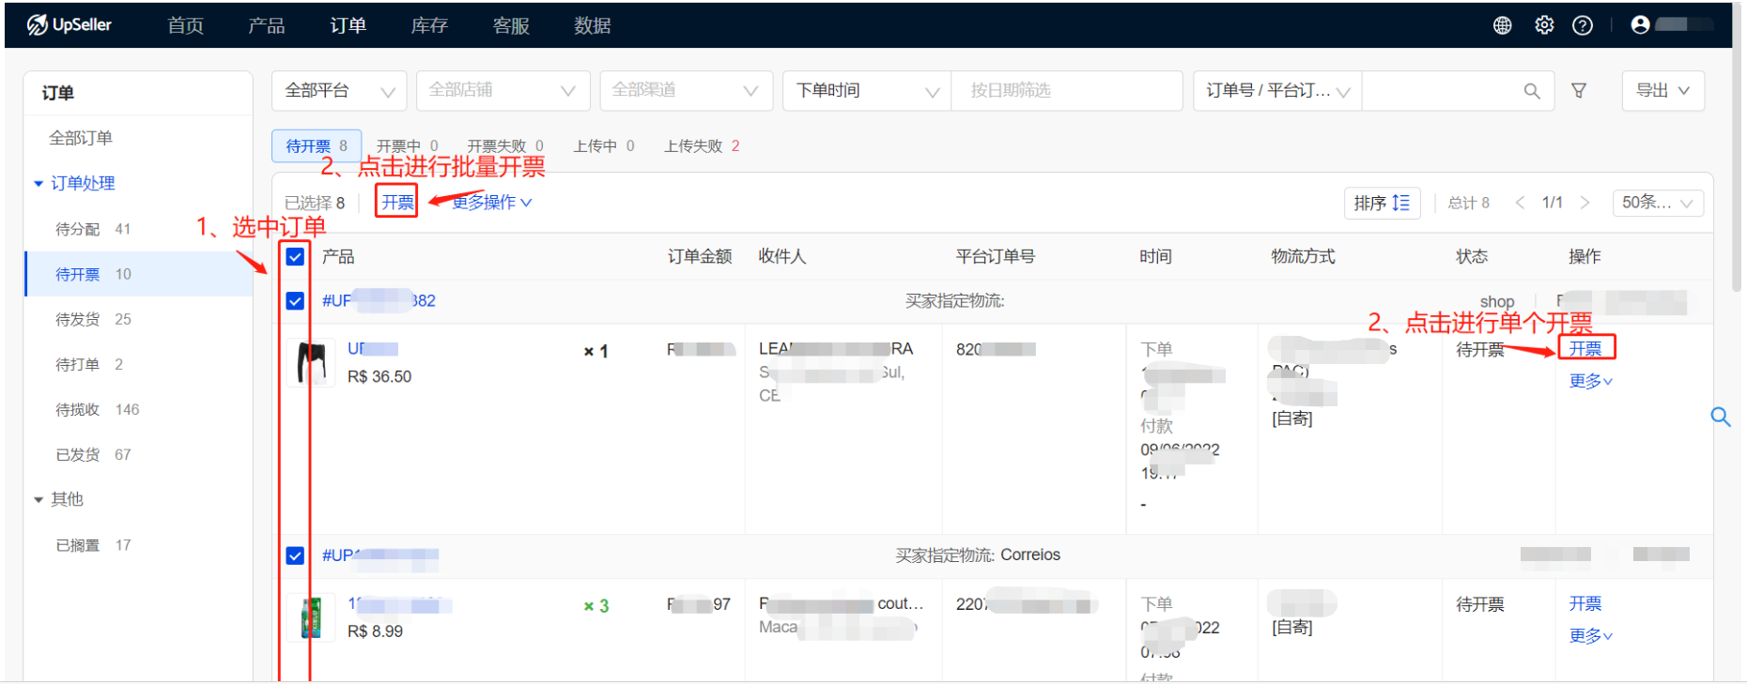Open settings gear icon
This screenshot has width=1747, height=684.
[x=1544, y=25]
